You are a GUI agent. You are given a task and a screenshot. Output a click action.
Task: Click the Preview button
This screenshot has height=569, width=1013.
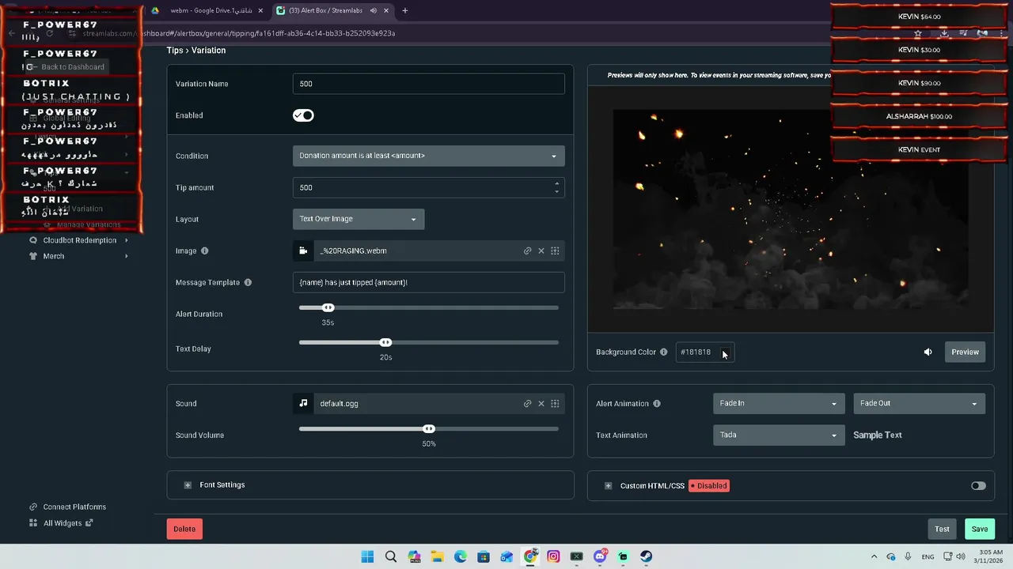click(965, 352)
